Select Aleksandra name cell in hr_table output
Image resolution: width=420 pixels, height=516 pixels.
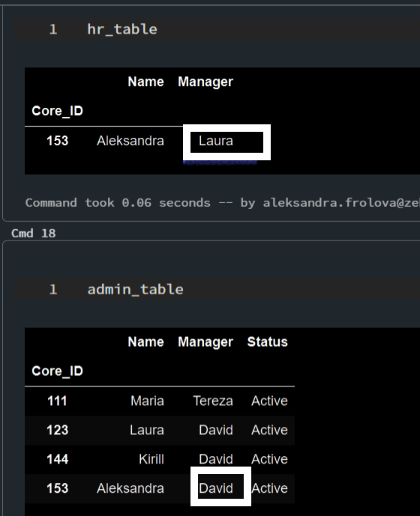(x=130, y=141)
